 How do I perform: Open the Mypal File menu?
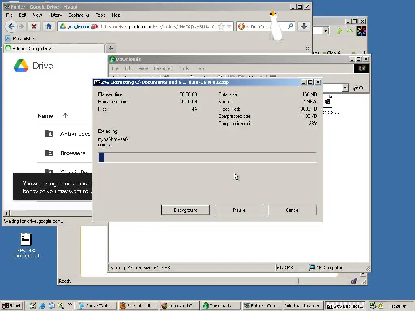tap(9, 15)
